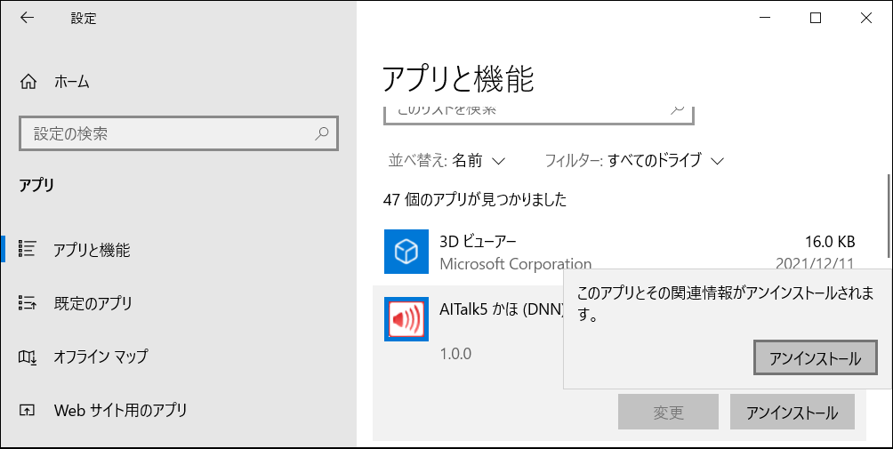Minimize the 設定 window
The image size is (893, 449).
pyautogui.click(x=766, y=18)
